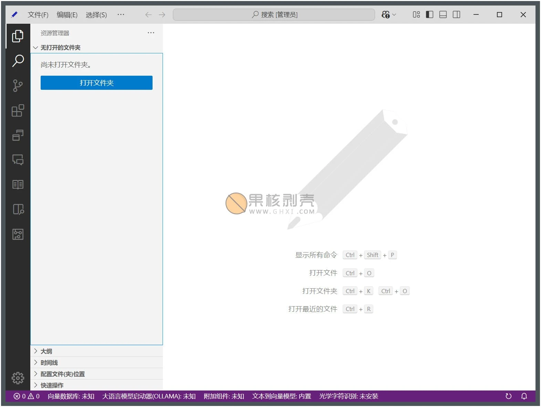Click the 搜索 command center box

click(x=274, y=15)
